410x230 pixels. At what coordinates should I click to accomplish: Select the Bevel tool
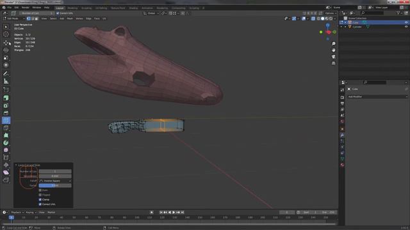(x=6, y=113)
